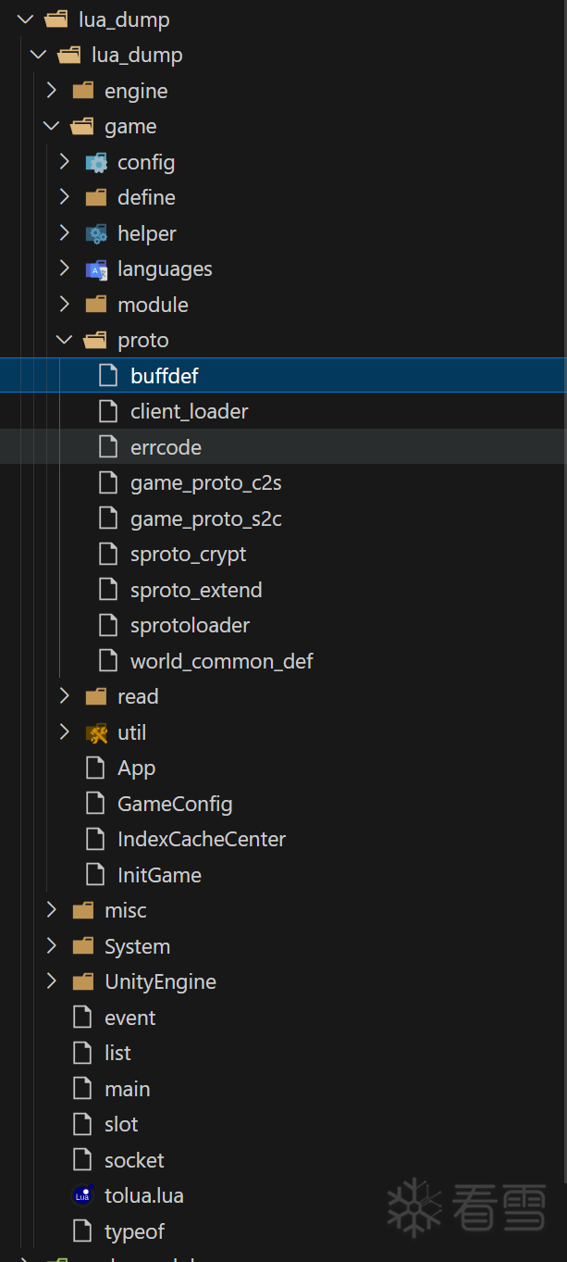This screenshot has height=1262, width=567.
Task: Select the main file in lua_dump
Action: pos(127,1090)
